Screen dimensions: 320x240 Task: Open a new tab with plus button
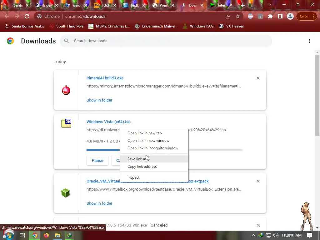tap(242, 6)
